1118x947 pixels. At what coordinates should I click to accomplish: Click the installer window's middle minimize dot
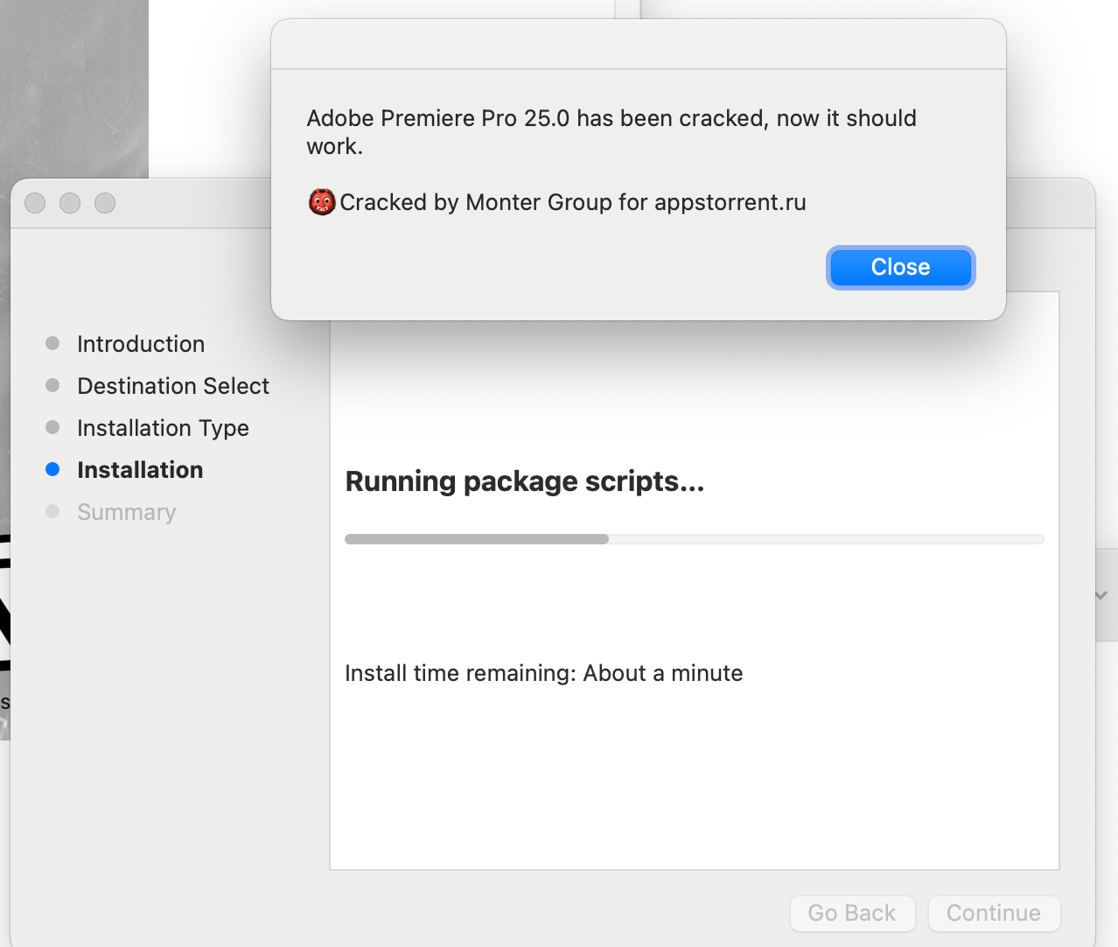pos(70,203)
